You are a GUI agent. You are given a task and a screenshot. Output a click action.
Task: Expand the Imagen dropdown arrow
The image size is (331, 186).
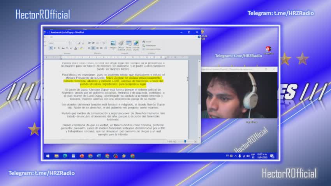click(x=113, y=50)
